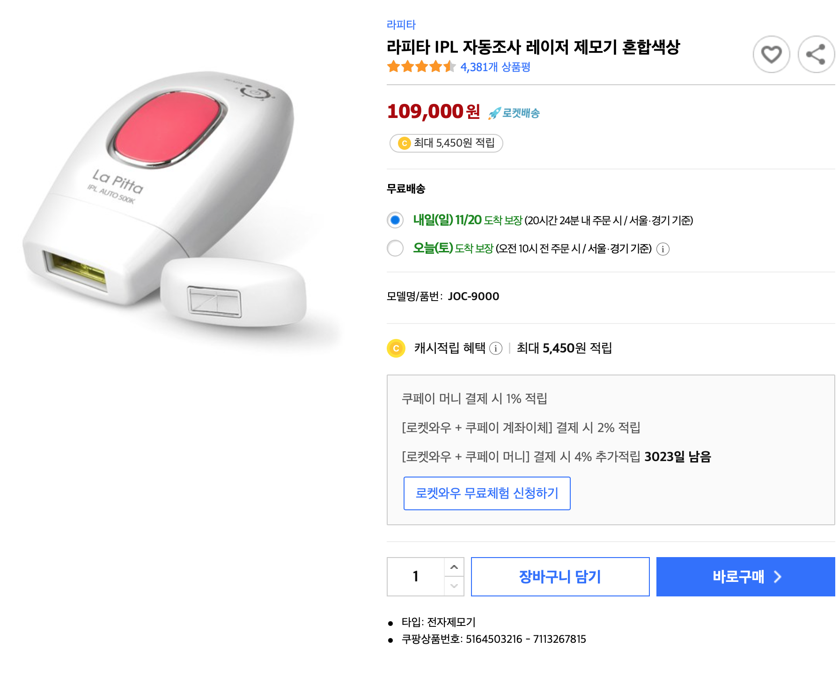Add item with 장바구니 담기 button
This screenshot has height=676, width=839.
click(560, 577)
